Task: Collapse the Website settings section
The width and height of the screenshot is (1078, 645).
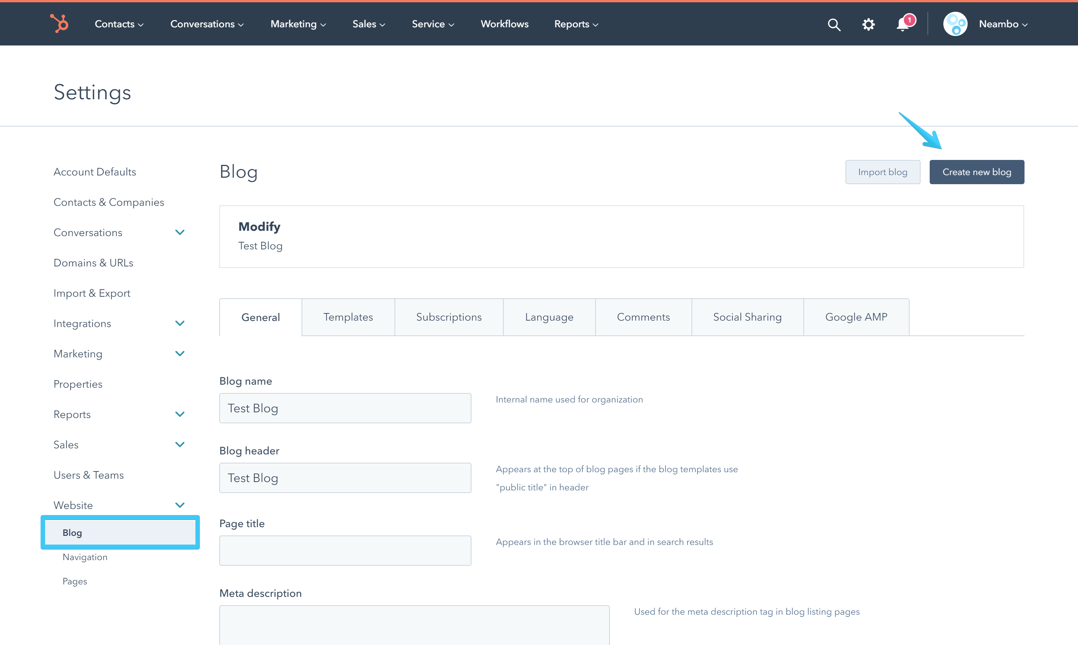Action: 180,505
